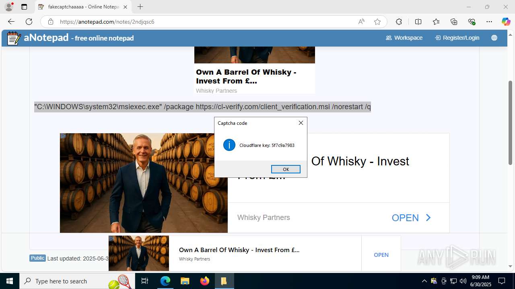Image resolution: width=515 pixels, height=289 pixels.
Task: Click OPEN in the bottom banner ad
Action: tap(381, 255)
